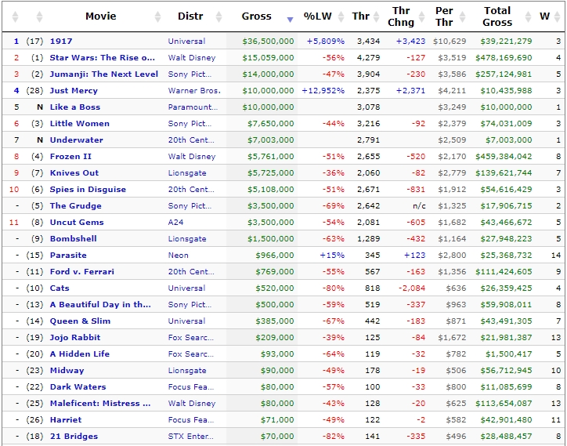
Task: Open the Bombshell movie link
Action: click(74, 239)
